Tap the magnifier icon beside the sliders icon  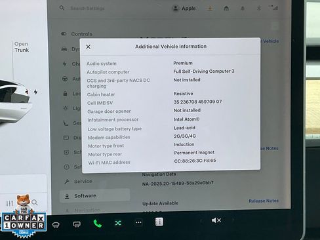tap(35, 203)
